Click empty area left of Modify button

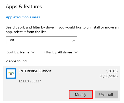click(x=36, y=94)
